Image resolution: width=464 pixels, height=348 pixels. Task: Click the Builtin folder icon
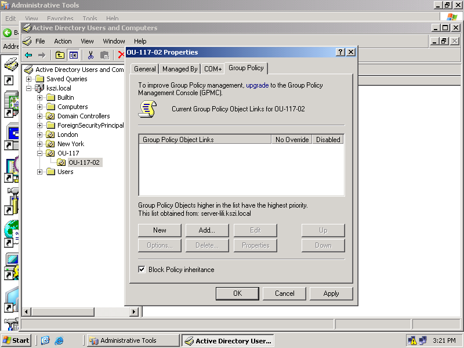click(50, 97)
